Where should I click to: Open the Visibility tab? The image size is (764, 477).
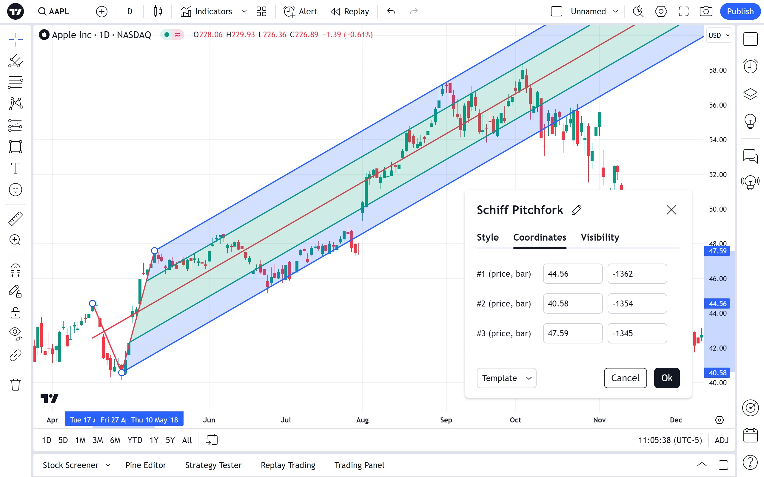[x=600, y=237]
